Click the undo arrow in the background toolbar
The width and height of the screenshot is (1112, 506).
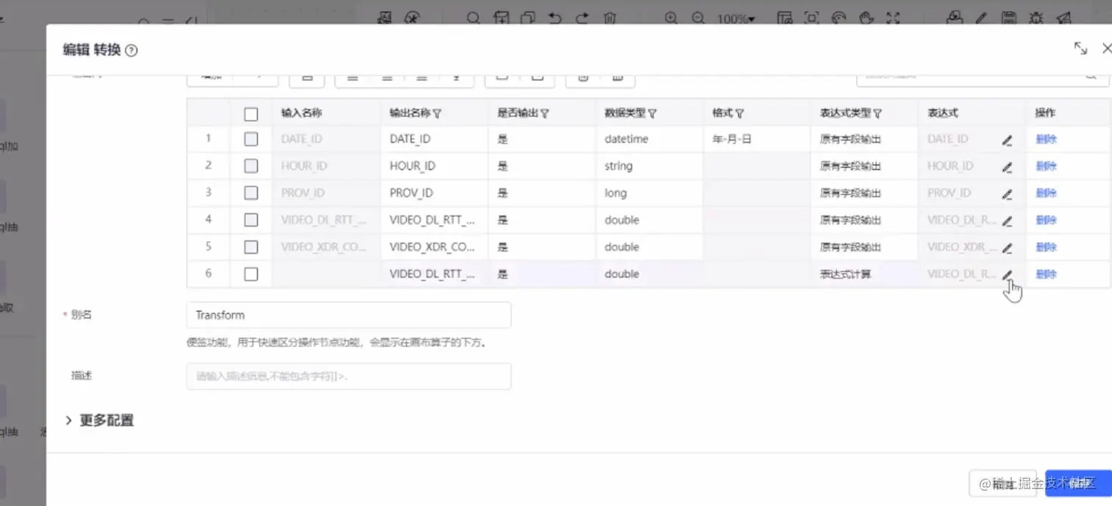tap(555, 18)
